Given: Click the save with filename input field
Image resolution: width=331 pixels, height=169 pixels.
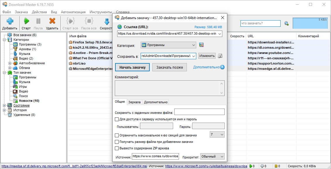Looking at the screenshot, I should point(199,112).
